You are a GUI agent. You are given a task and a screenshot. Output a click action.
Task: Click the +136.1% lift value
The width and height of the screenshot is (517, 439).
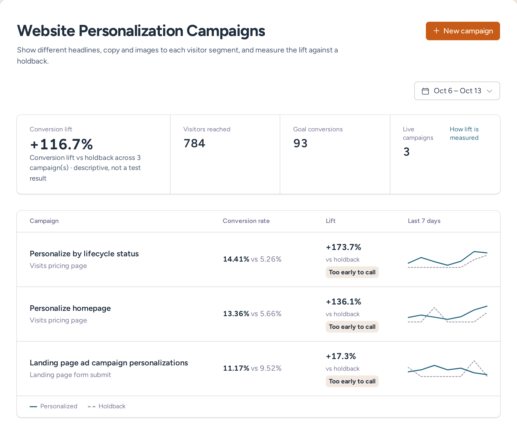[344, 302]
